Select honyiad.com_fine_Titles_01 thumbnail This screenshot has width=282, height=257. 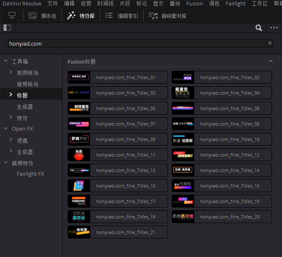[79, 77]
